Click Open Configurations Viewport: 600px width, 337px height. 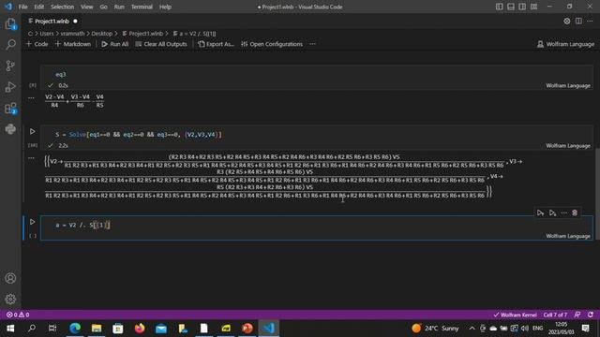(272, 44)
